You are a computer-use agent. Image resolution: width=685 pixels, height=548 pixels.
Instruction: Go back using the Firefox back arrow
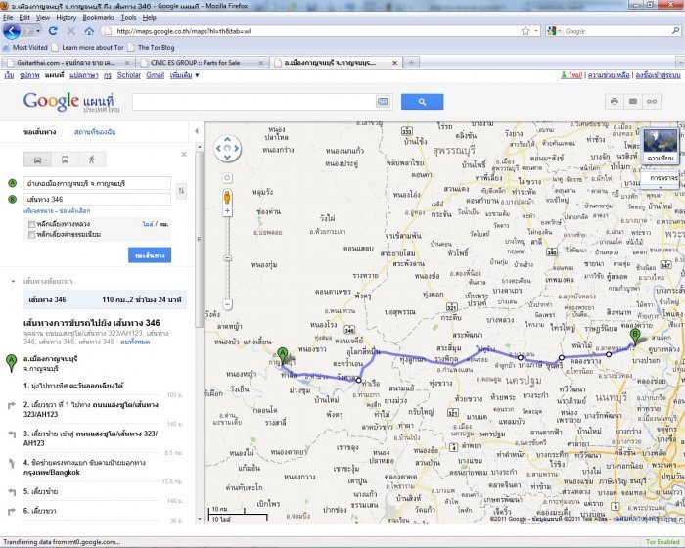(x=12, y=31)
